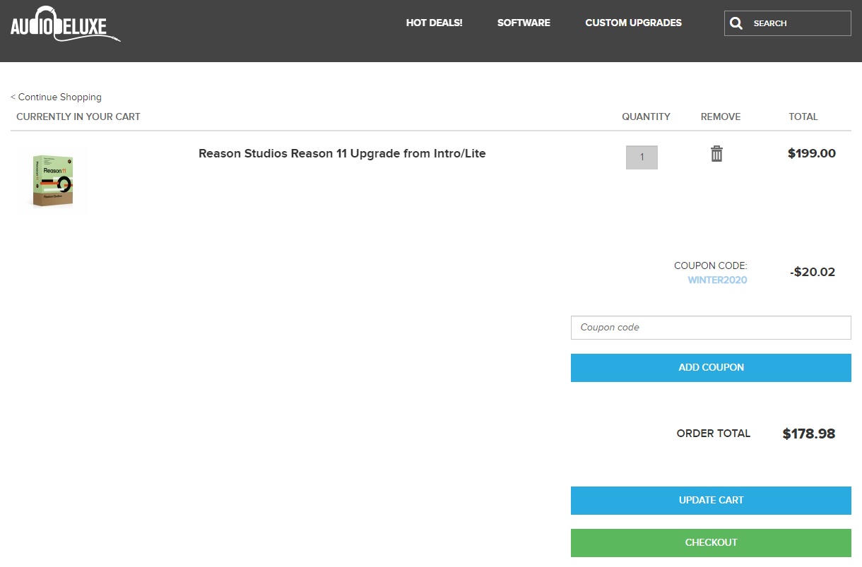Proceed with the Checkout button
The height and width of the screenshot is (567, 862).
pyautogui.click(x=711, y=543)
